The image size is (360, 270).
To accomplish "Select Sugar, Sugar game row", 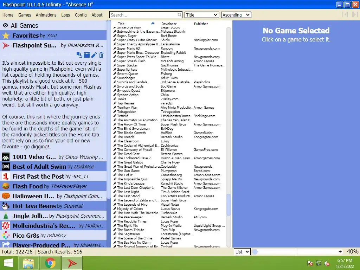I will (169, 36).
